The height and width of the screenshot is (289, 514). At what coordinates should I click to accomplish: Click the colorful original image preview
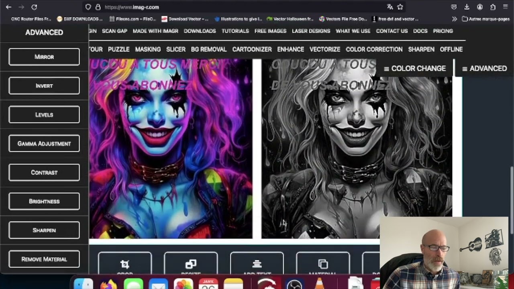[171, 149]
